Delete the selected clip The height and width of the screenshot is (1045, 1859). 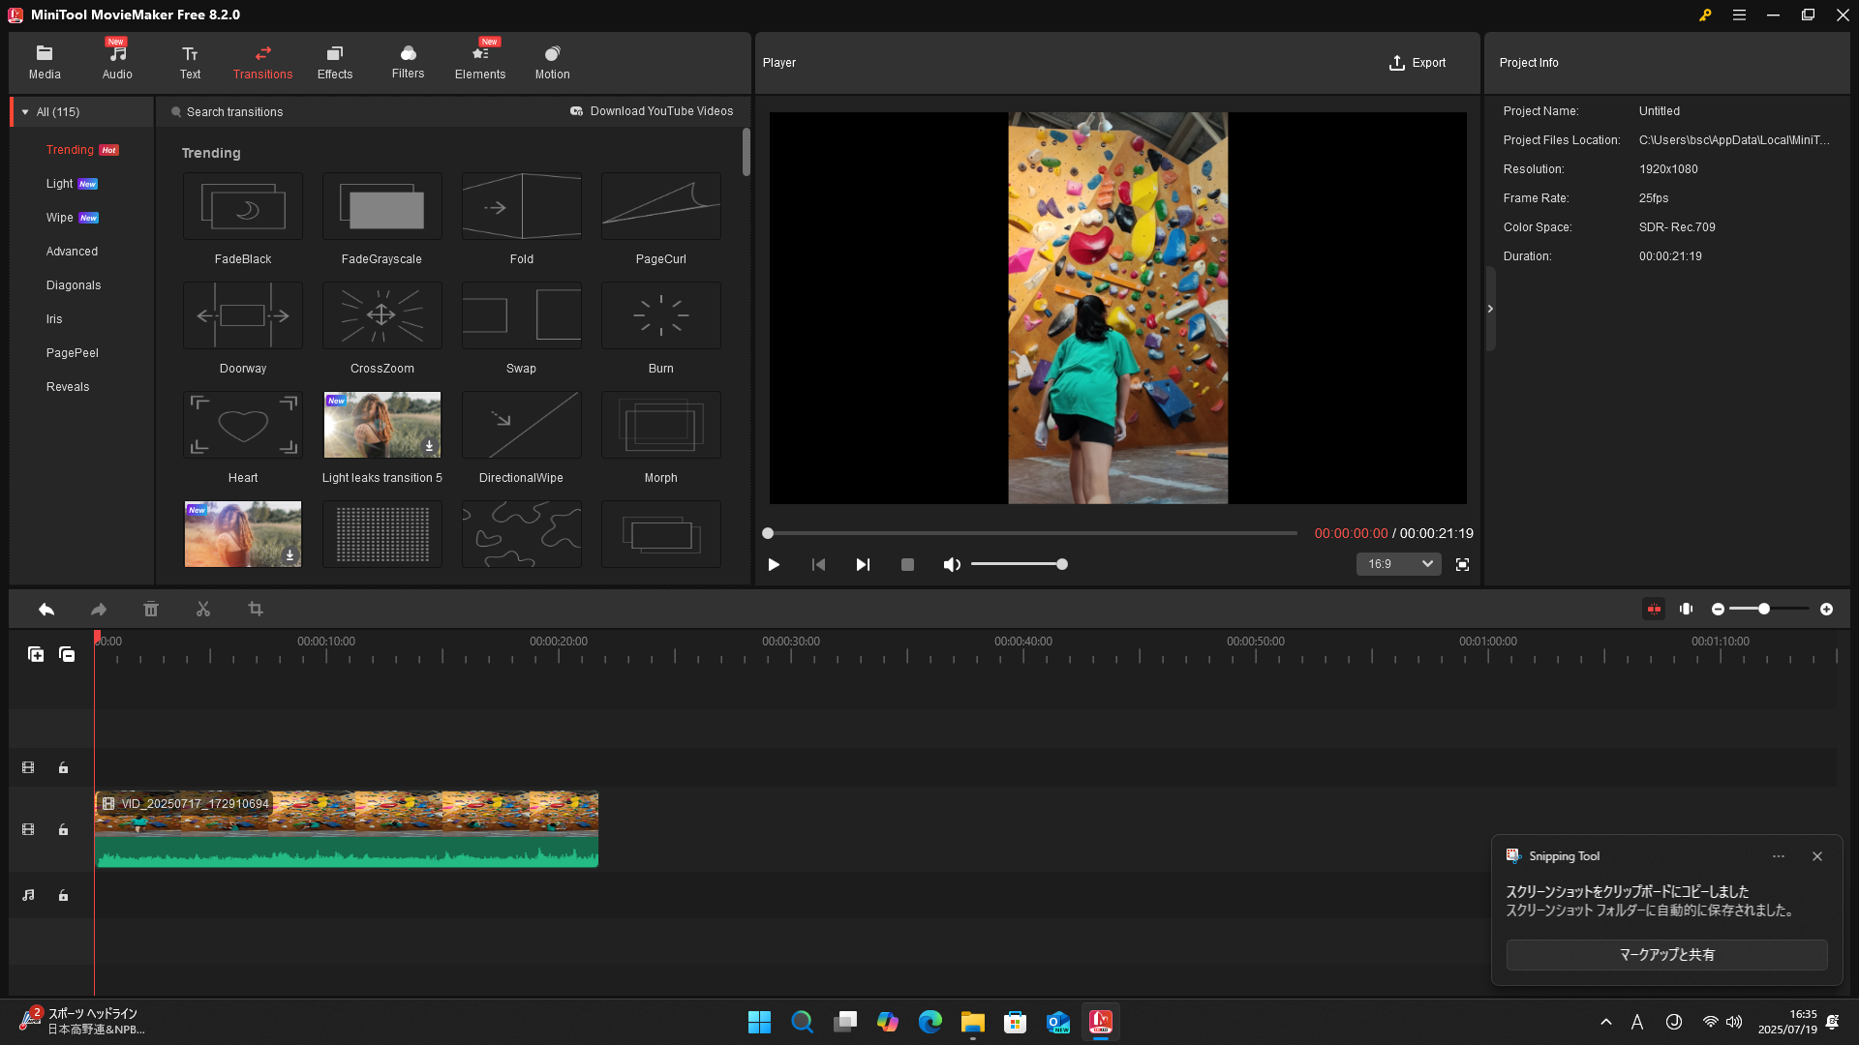[x=151, y=610]
